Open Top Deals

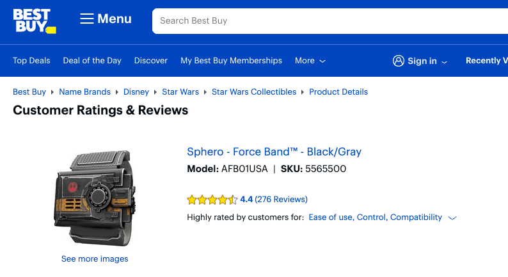(x=31, y=61)
